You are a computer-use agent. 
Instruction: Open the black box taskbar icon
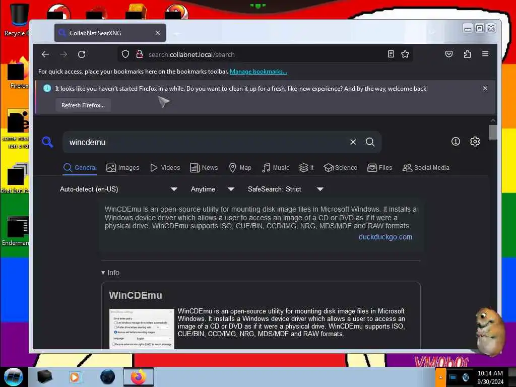tap(44, 377)
